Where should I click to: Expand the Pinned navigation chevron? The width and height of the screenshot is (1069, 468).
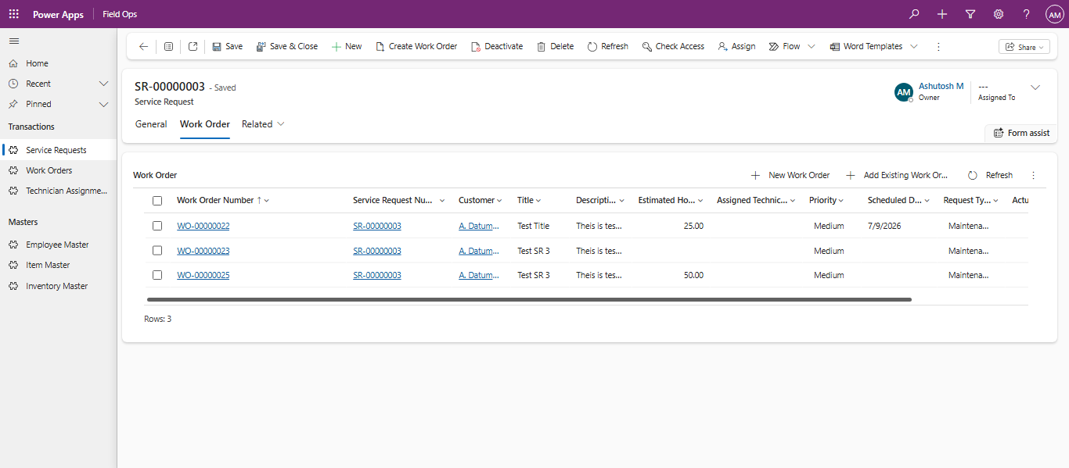pos(103,104)
